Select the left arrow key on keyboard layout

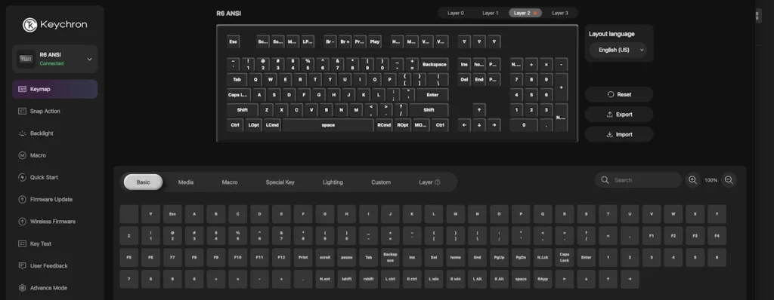pos(464,125)
